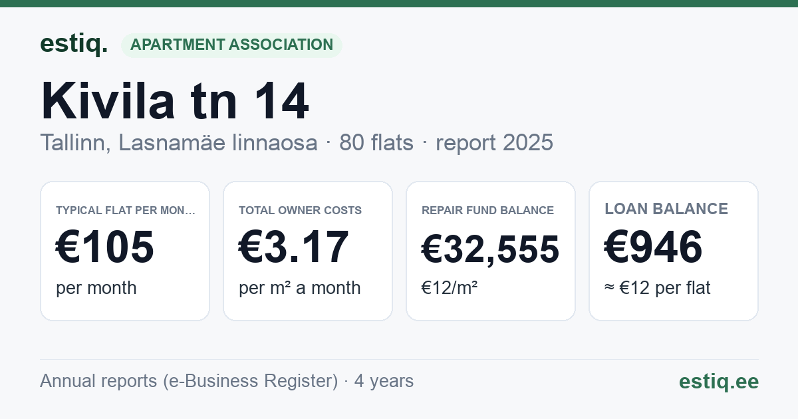Click the 'per m² a month' text

pos(300,288)
